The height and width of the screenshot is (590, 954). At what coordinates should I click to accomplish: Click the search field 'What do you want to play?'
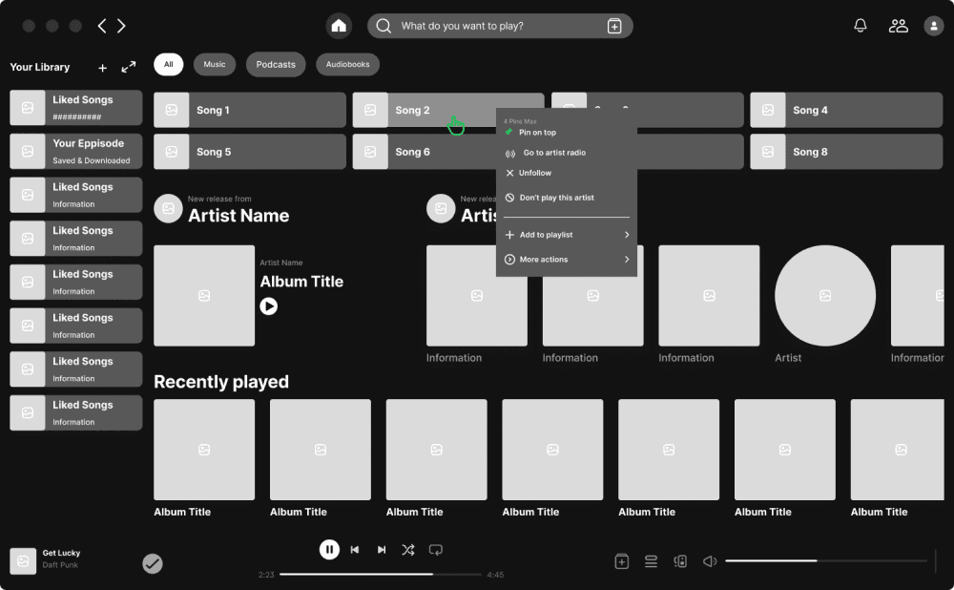tap(500, 26)
